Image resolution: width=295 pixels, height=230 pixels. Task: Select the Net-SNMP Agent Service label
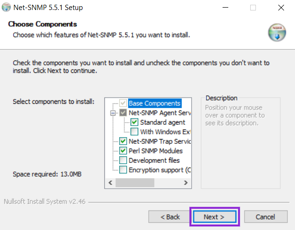[x=160, y=113]
